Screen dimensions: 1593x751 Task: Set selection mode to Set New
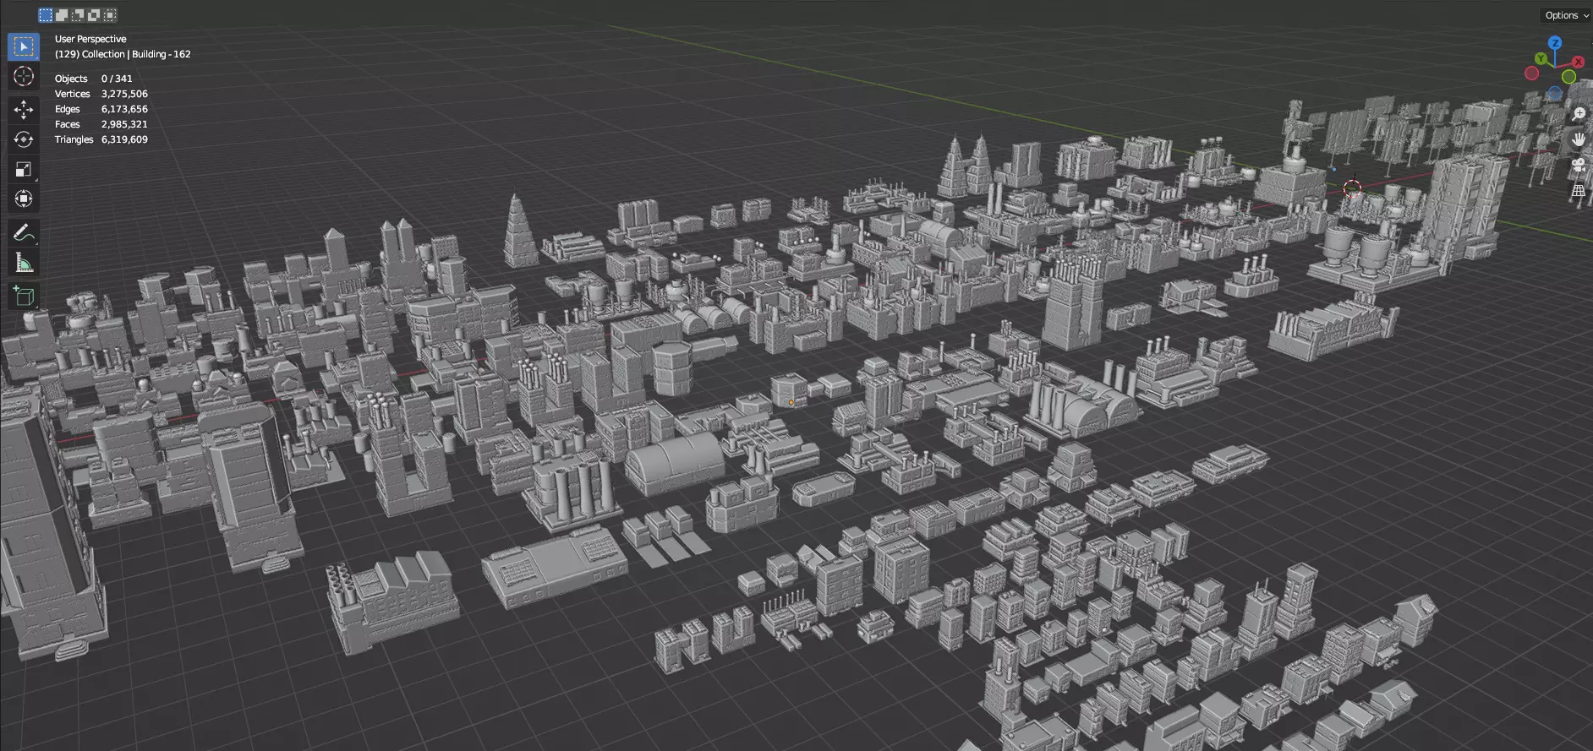(x=46, y=15)
